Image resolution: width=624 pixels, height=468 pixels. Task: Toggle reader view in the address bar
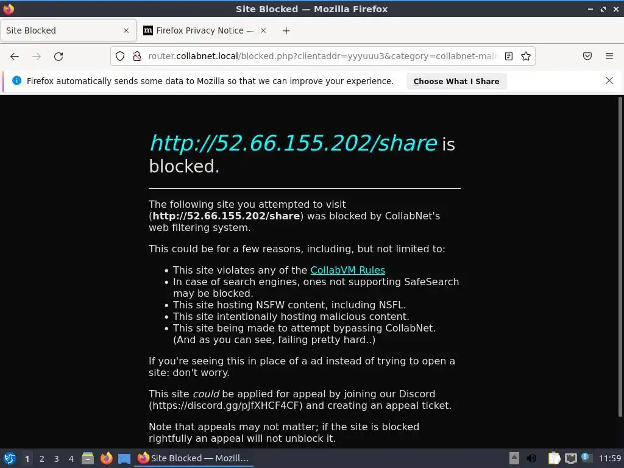point(509,56)
